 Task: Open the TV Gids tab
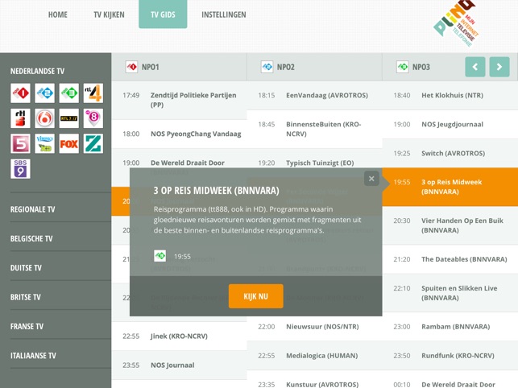(x=163, y=14)
